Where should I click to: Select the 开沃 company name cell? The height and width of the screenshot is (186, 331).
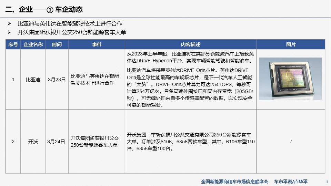33,142
